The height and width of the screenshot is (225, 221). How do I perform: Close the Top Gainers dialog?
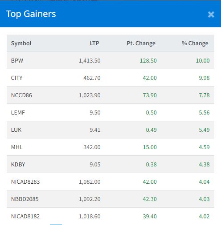(x=211, y=15)
